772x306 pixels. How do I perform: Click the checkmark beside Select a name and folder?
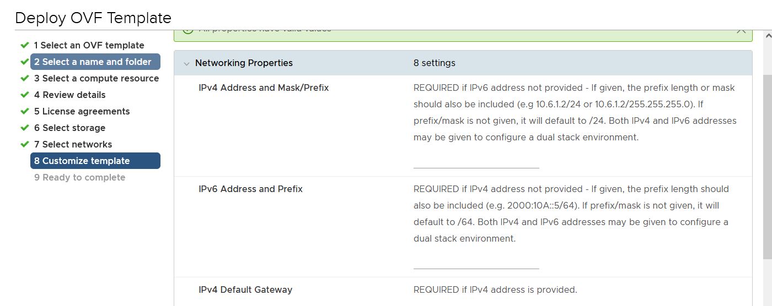[24, 62]
